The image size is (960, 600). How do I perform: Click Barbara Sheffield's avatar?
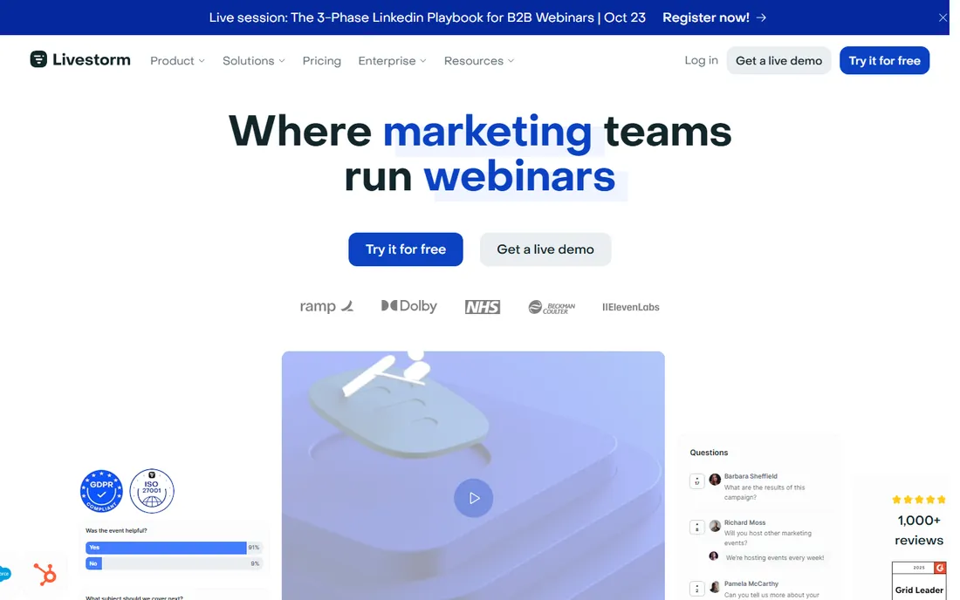(715, 480)
